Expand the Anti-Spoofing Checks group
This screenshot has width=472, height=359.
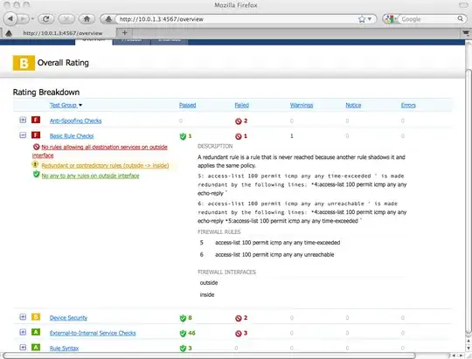pos(23,120)
